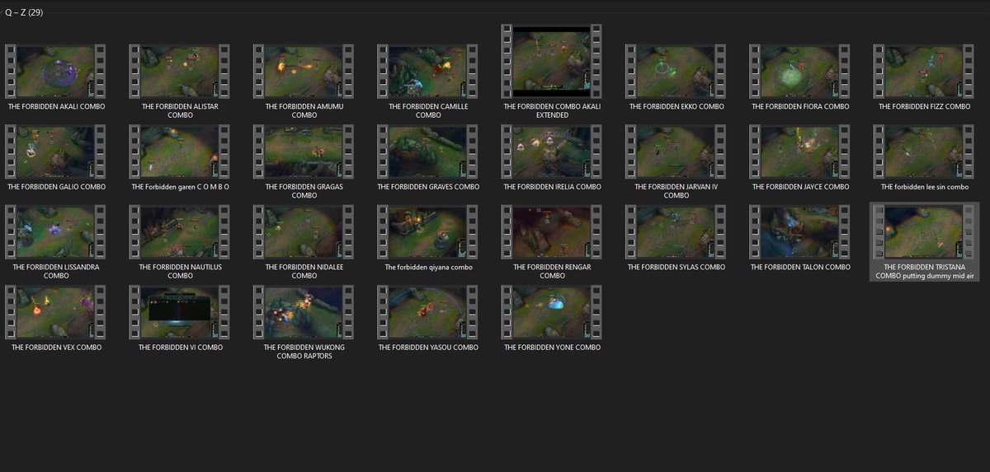The height and width of the screenshot is (472, 990).
Task: Click the file name THE FORBIDDEN FIZZ COMBO
Action: [924, 106]
